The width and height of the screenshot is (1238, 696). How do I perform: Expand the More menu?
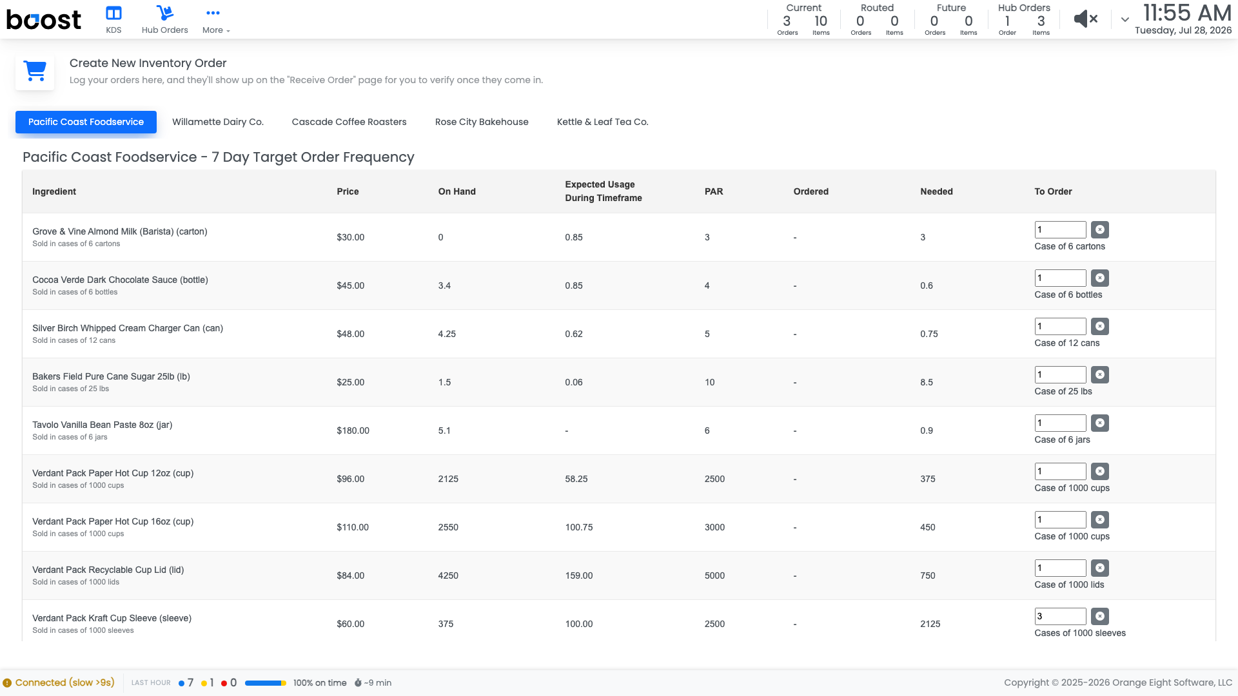click(215, 19)
